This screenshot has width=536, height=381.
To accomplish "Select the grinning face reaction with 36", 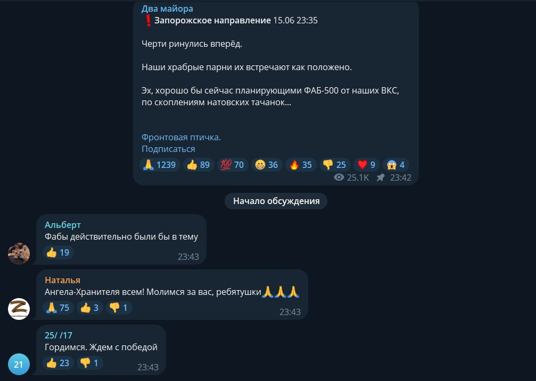I will [267, 165].
